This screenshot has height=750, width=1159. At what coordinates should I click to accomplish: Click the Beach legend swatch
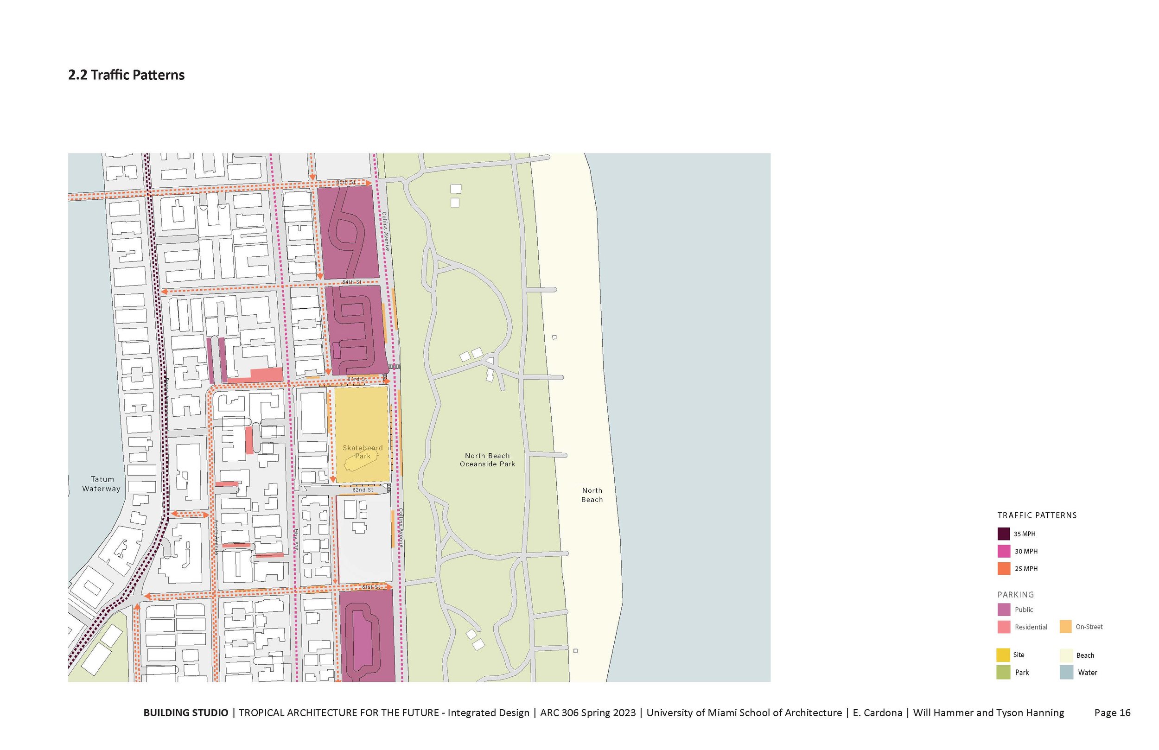(x=1066, y=655)
